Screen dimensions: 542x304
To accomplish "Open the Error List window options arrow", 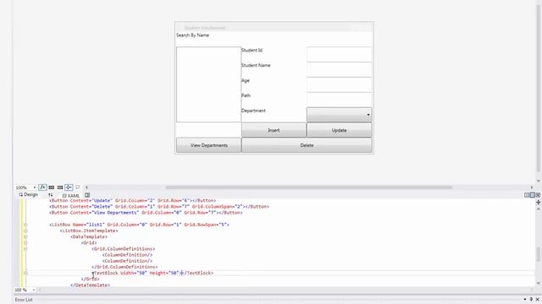I will pos(525,300).
